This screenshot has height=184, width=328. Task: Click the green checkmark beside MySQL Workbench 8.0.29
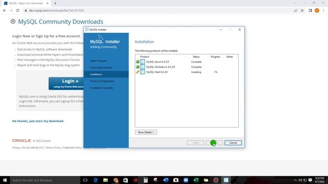(x=137, y=67)
